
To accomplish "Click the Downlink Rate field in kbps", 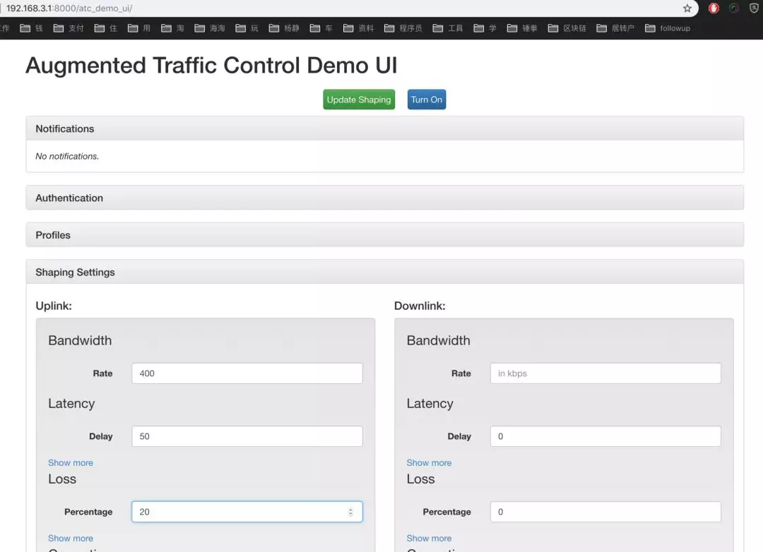I will 606,373.
